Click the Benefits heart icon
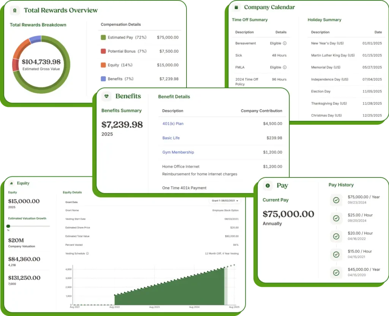Image resolution: width=389 pixels, height=316 pixels. pos(106,96)
